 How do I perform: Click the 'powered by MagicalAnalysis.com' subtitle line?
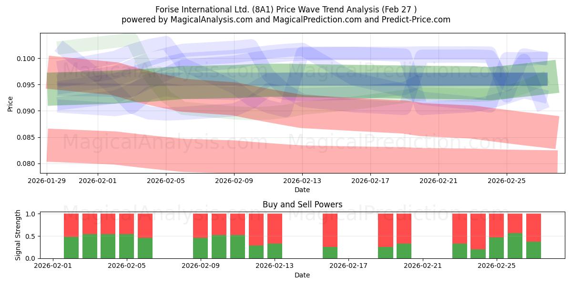pyautogui.click(x=286, y=20)
